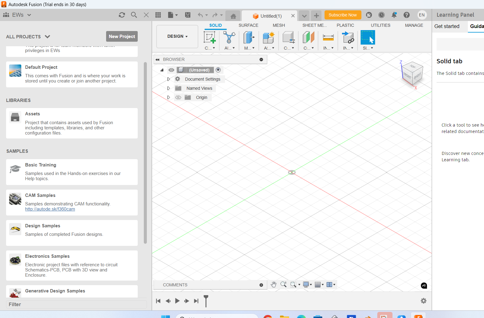
Task: Click the Zoom magnifier tool
Action: (283, 284)
